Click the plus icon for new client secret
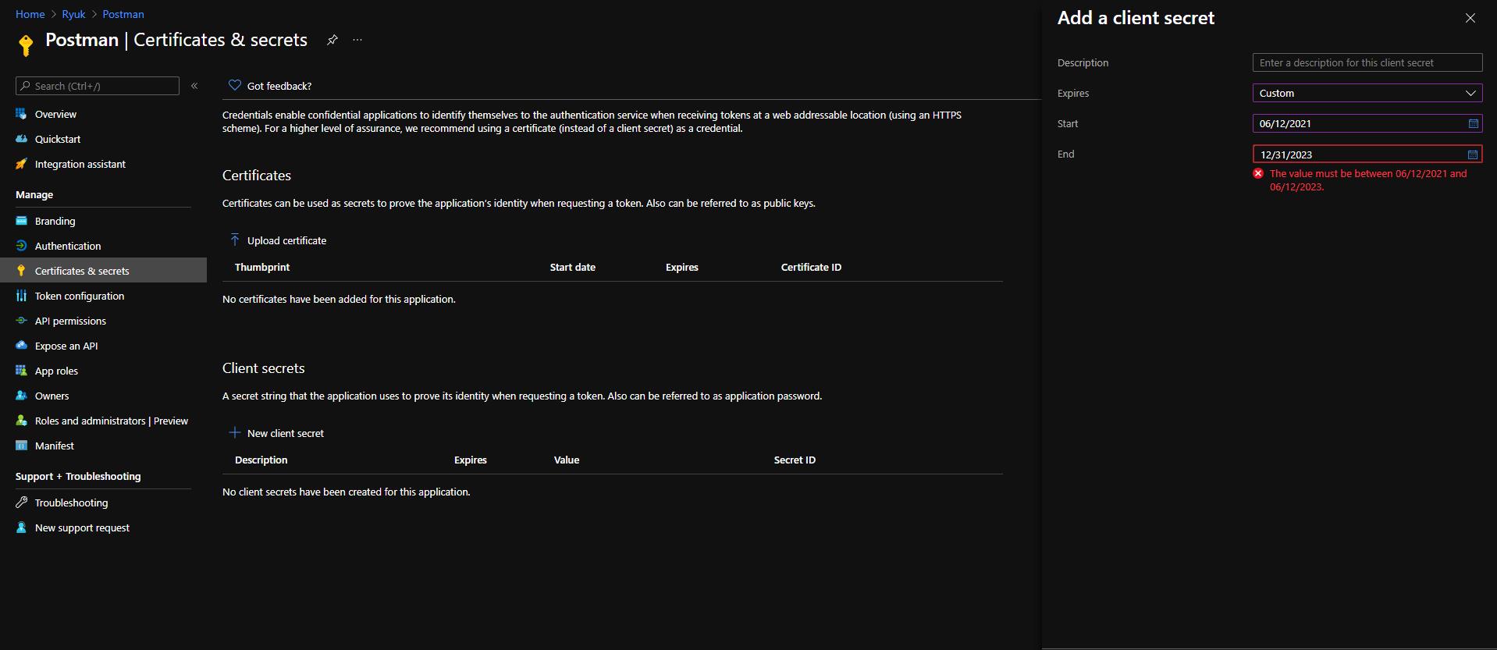Screen dimensions: 1497x650 (234, 432)
